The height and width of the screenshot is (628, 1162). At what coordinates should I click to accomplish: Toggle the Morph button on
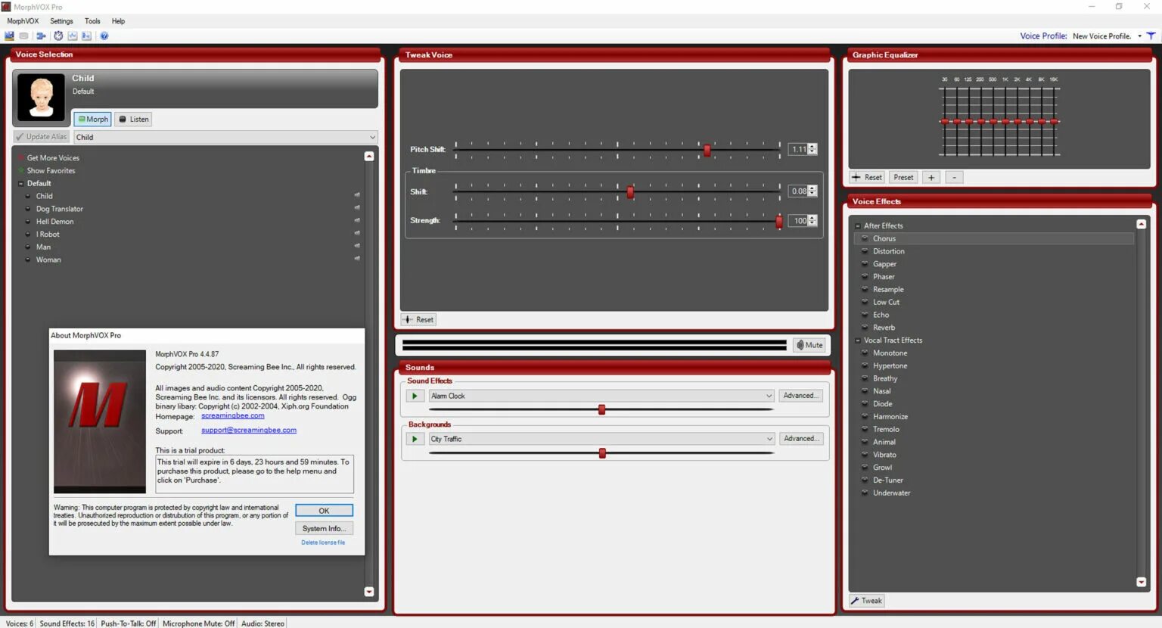[x=93, y=119]
